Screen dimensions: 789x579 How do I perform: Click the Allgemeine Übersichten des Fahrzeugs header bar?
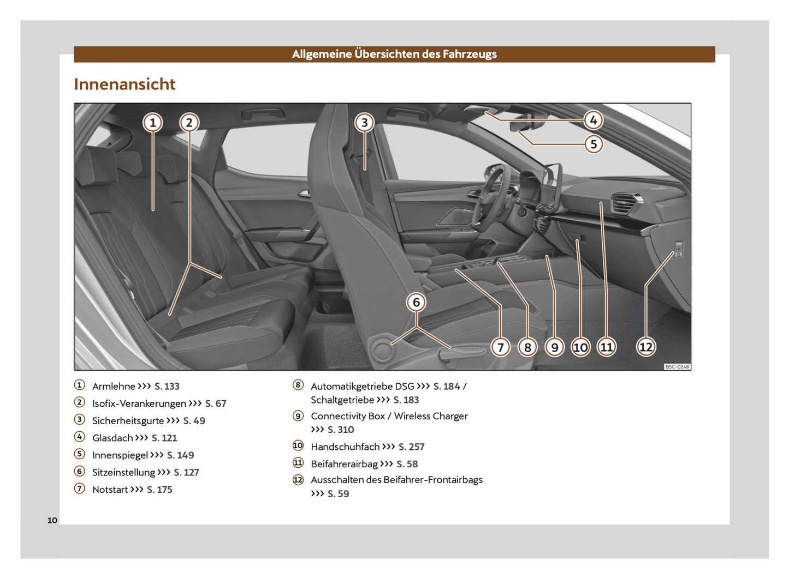coord(394,54)
